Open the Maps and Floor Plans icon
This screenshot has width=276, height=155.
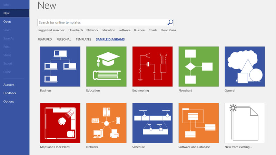[x=60, y=123]
